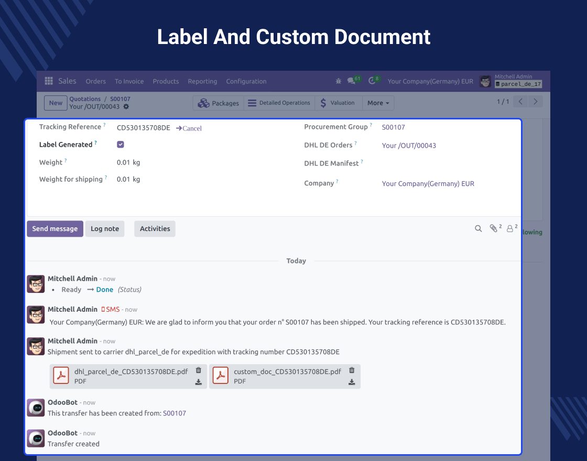
Task: Click the Sales app title
Action: [x=67, y=81]
